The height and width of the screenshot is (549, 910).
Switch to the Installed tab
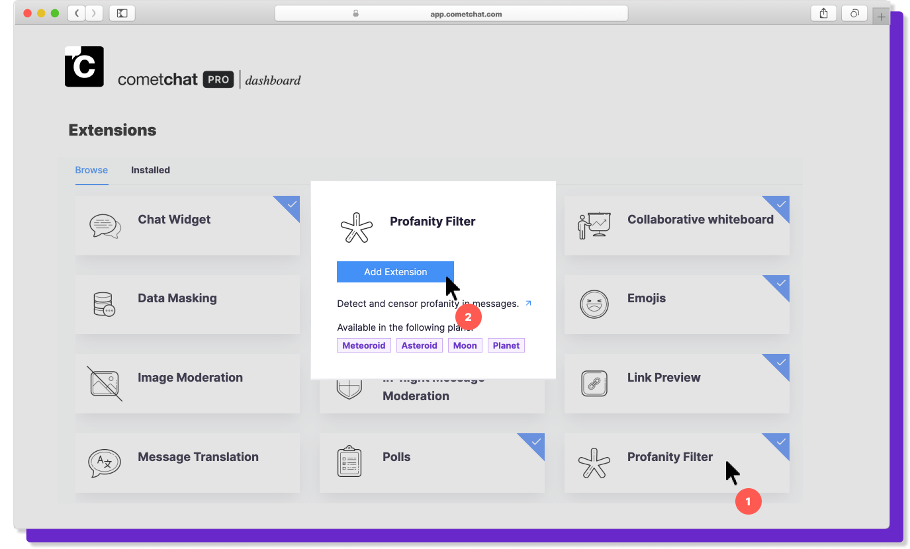(150, 170)
